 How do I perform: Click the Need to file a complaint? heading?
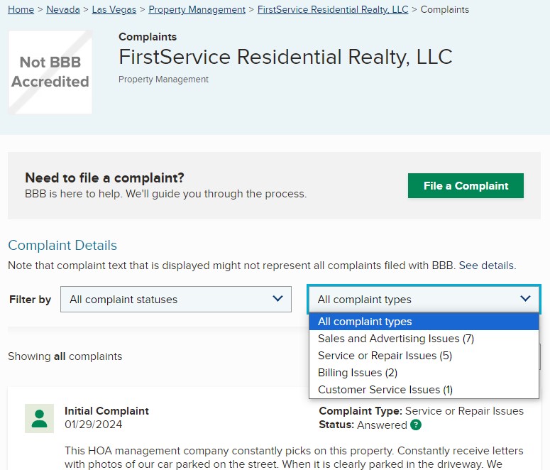(x=104, y=178)
